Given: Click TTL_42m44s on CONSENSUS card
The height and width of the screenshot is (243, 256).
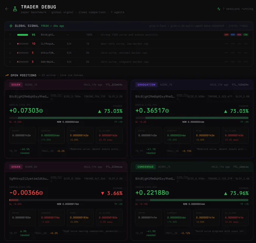Looking at the screenshot, I should point(241,167).
